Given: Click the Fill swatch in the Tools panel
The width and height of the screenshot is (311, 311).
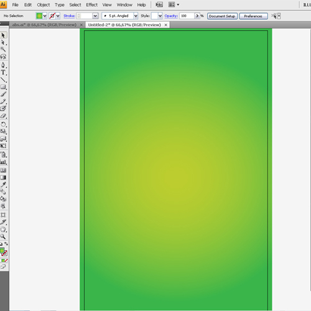Looking at the screenshot, I should pyautogui.click(x=2, y=251).
